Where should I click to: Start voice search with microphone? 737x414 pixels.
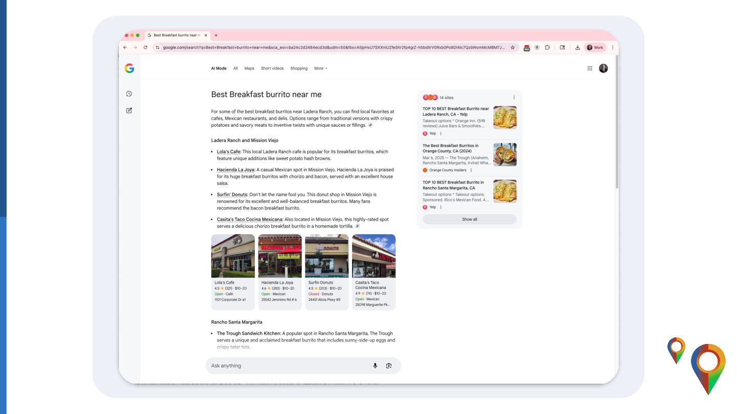375,365
